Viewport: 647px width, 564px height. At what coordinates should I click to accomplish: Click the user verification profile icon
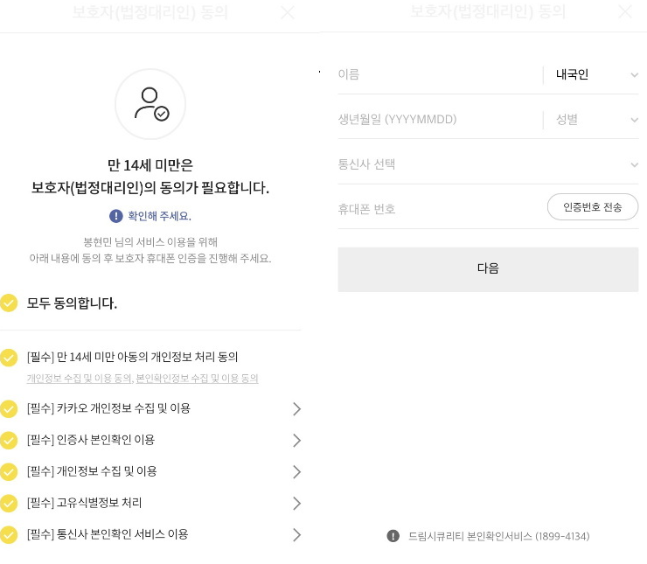pyautogui.click(x=150, y=104)
